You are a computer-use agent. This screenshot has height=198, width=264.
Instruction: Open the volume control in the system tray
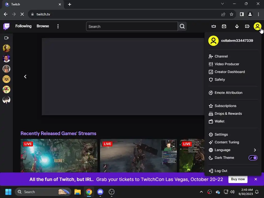coord(232,192)
